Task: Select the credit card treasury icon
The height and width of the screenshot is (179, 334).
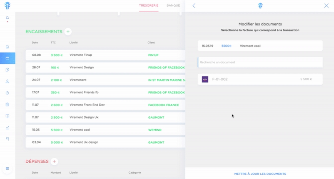Action: pyautogui.click(x=7, y=58)
